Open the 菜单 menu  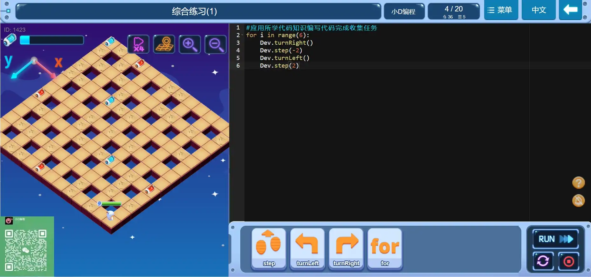coord(501,10)
